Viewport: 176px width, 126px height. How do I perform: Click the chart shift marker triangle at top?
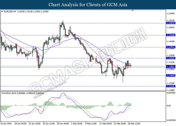pos(133,10)
